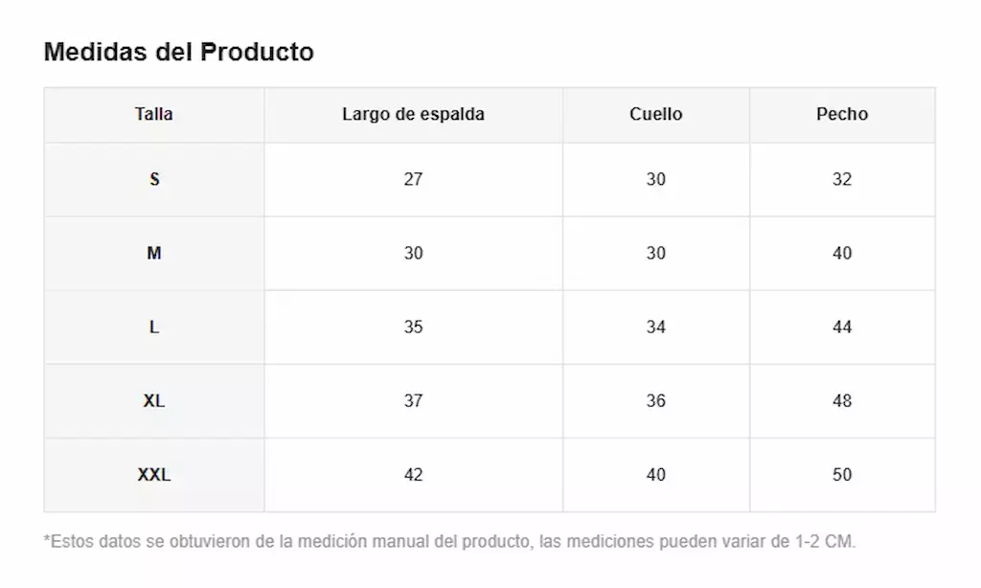
Task: Click the Medidas del Producto heading
Action: (x=179, y=52)
